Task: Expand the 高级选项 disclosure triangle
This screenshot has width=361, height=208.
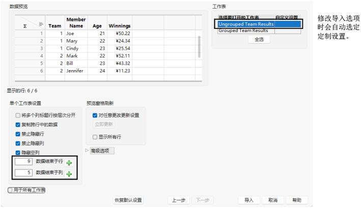Action: 87,151
